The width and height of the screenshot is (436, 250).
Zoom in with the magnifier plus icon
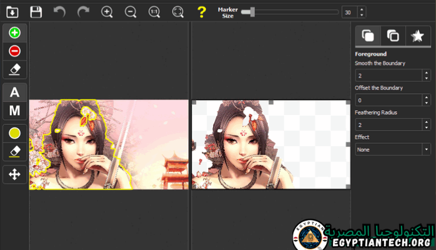(x=107, y=11)
